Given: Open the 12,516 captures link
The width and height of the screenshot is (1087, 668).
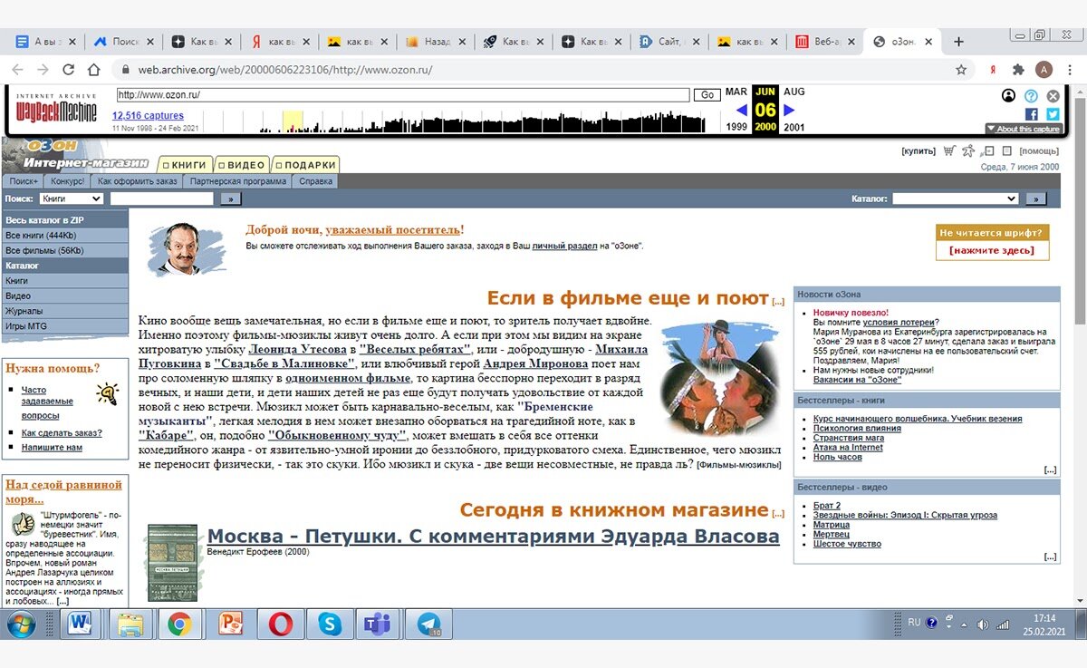Looking at the screenshot, I should 148,116.
